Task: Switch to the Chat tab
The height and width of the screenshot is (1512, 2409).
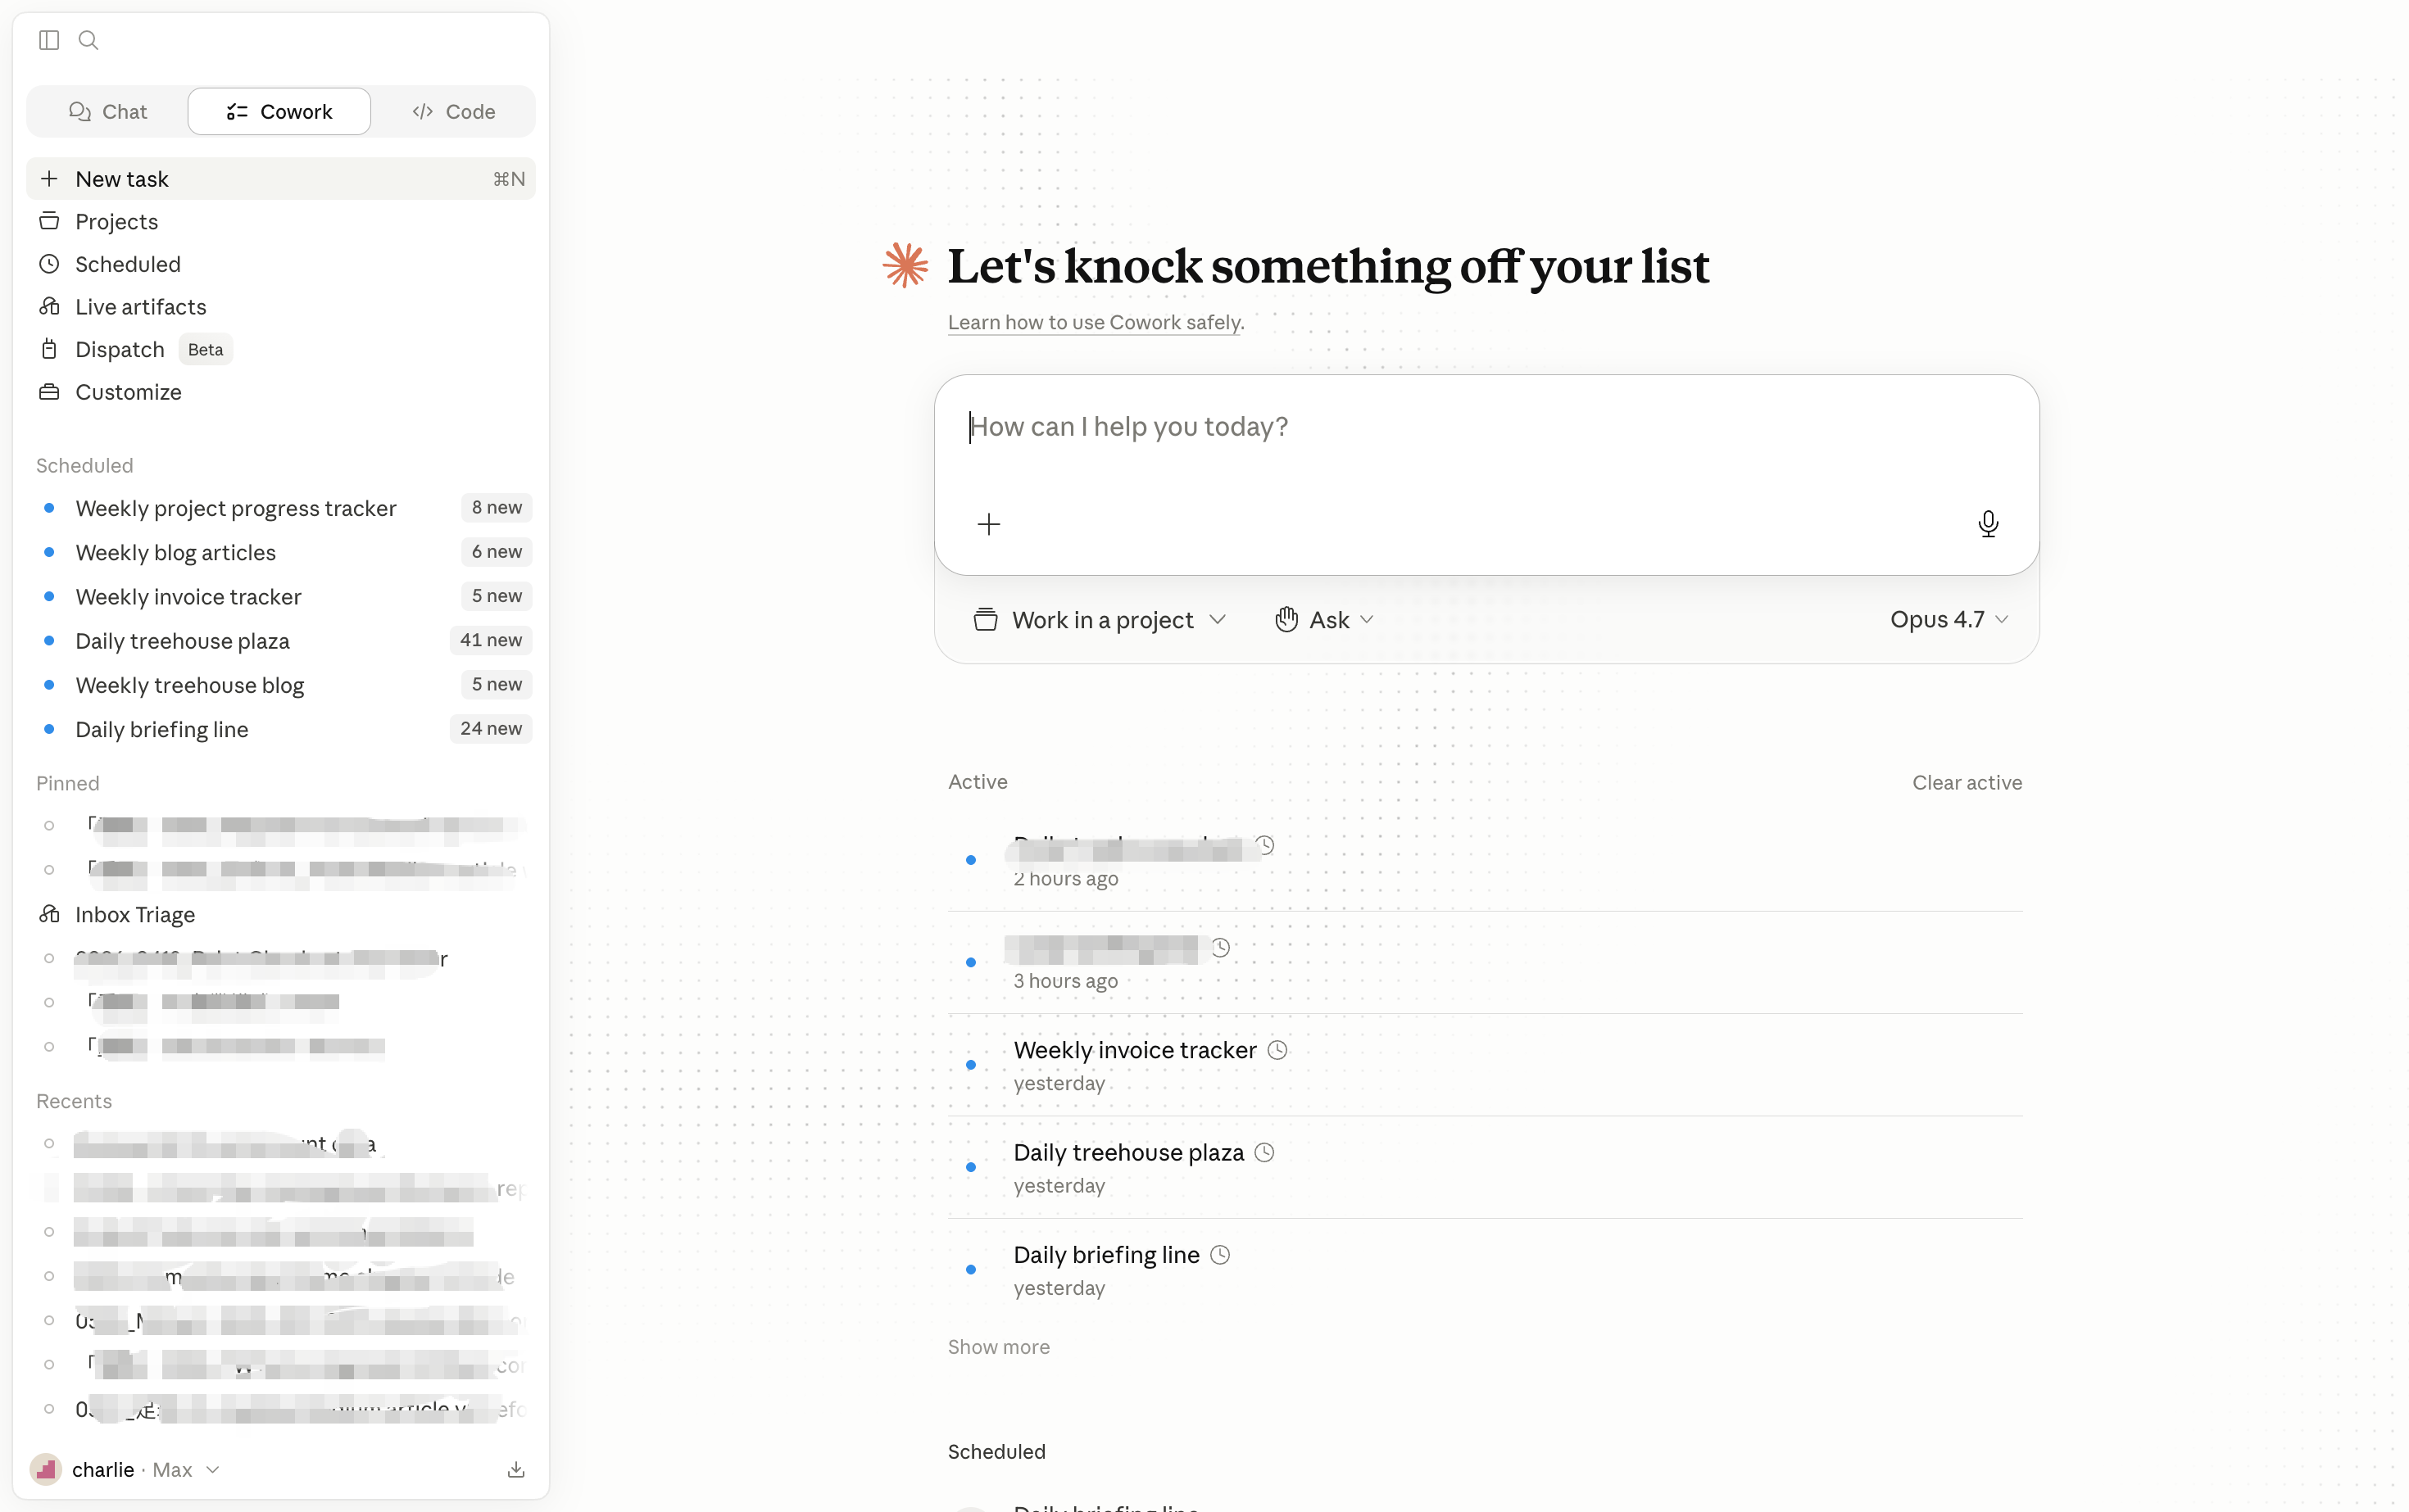Action: 108,112
